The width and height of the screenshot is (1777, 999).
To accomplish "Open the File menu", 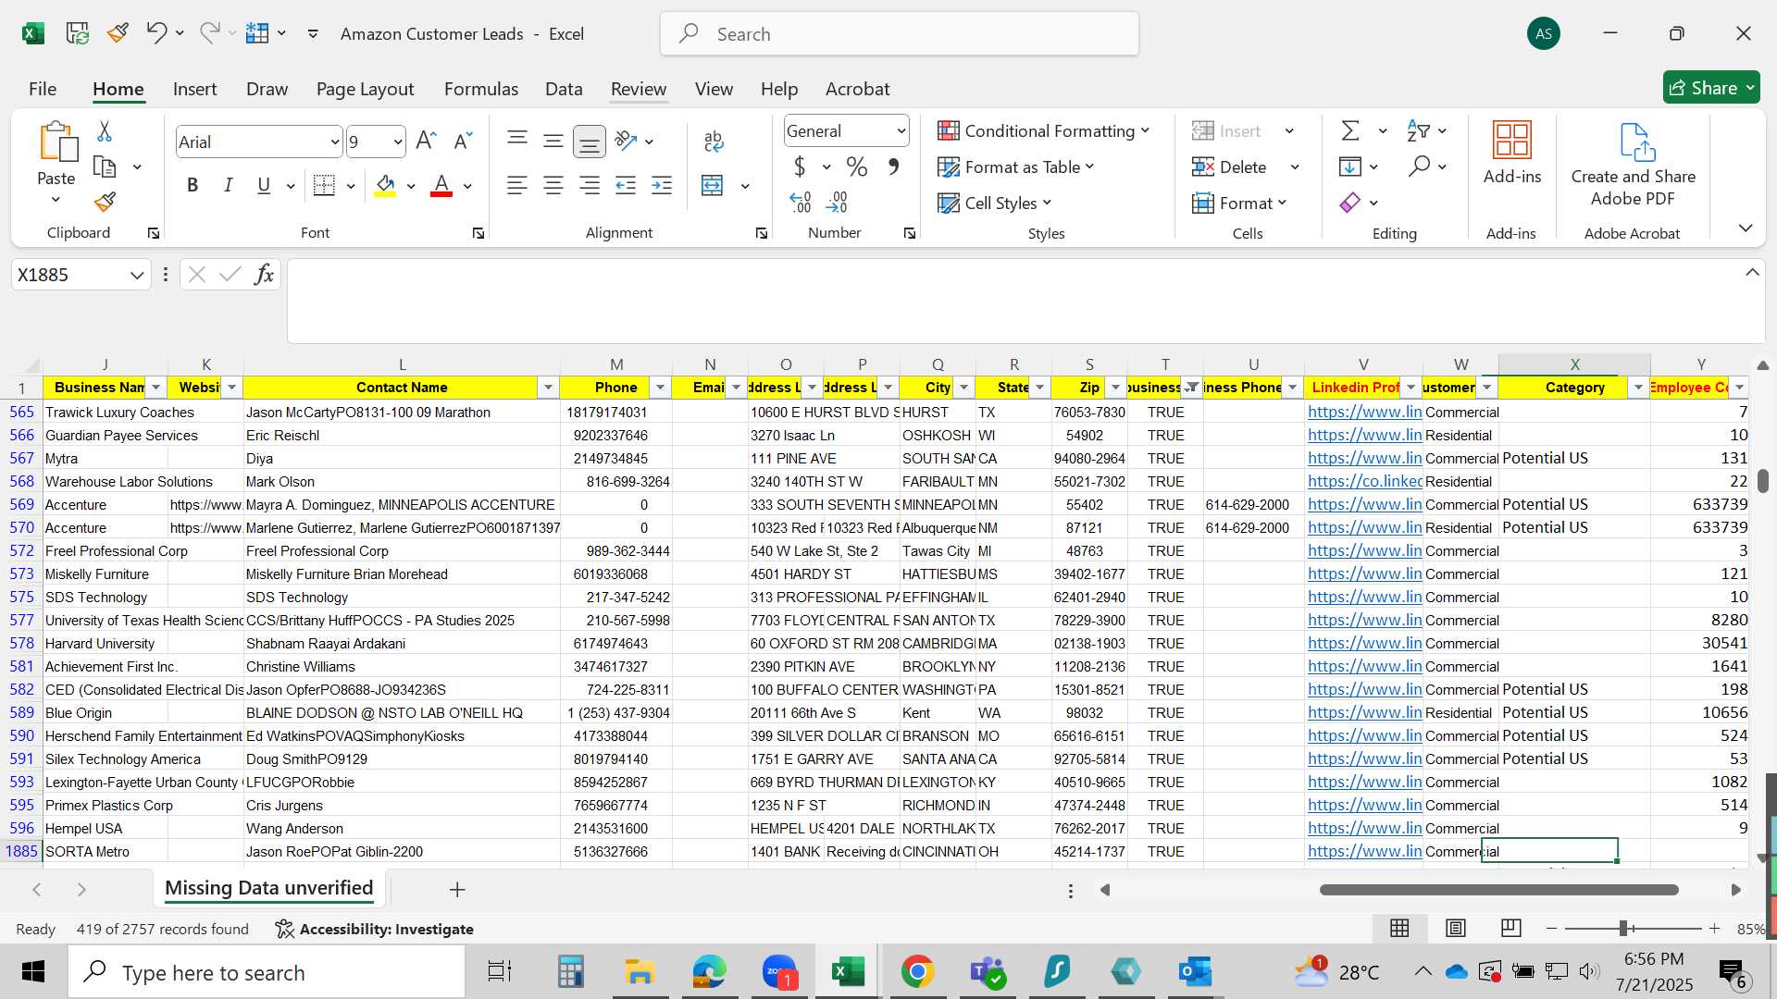I will 43,89.
